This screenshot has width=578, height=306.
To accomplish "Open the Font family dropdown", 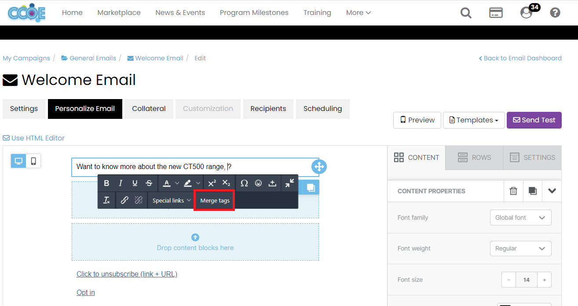I will (520, 218).
